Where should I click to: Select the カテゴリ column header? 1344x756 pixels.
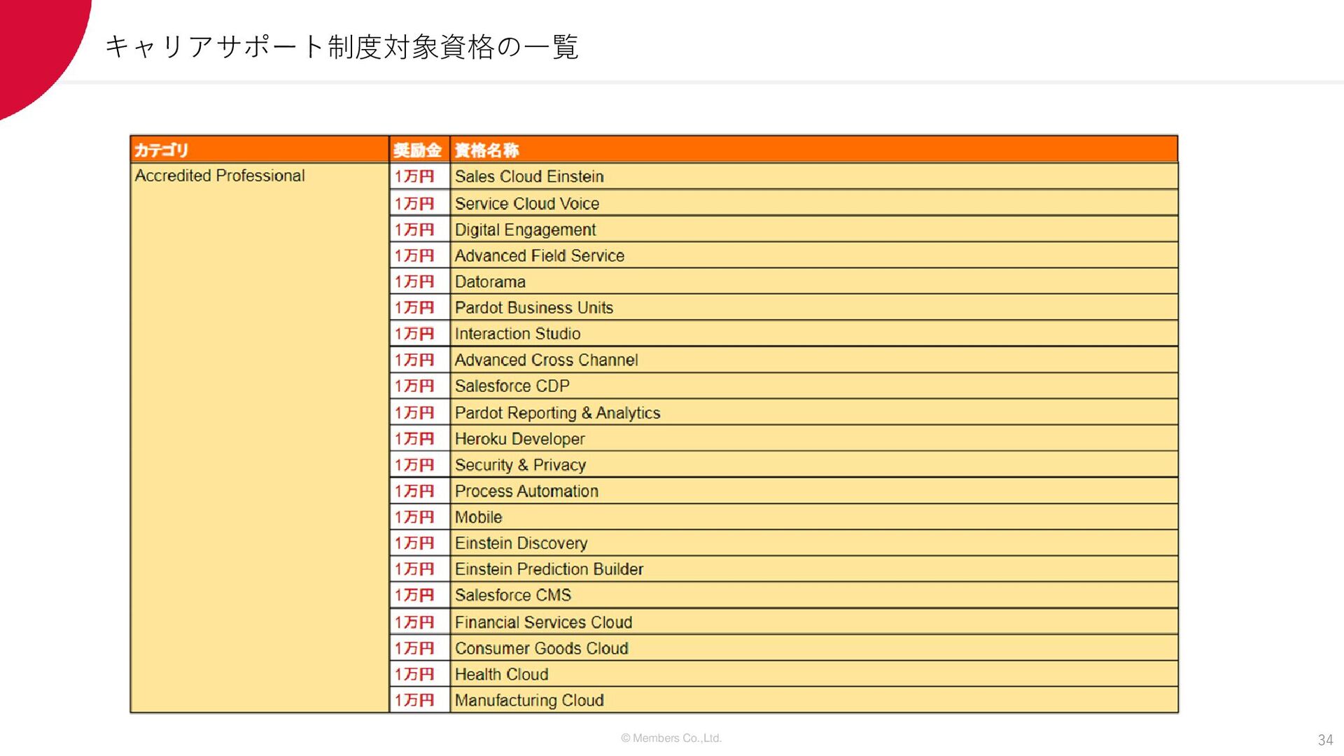pos(260,150)
